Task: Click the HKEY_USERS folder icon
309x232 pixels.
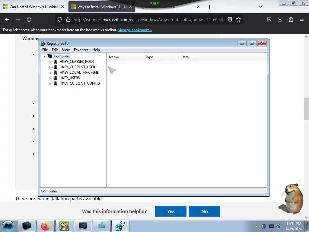Action: point(56,78)
